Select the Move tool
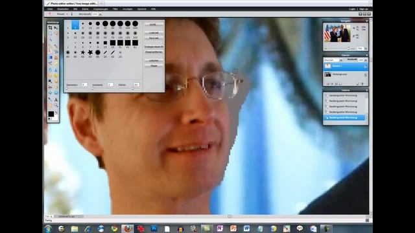 click(56, 28)
